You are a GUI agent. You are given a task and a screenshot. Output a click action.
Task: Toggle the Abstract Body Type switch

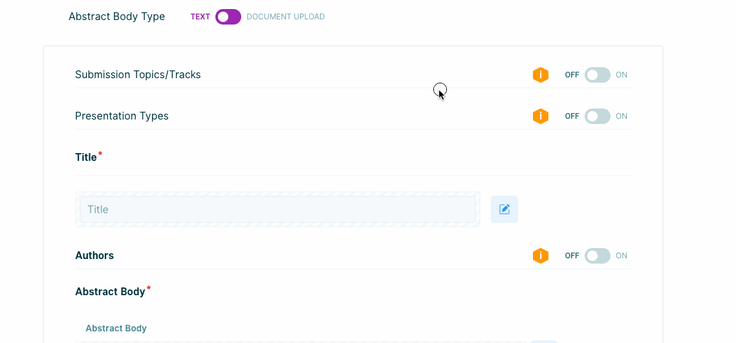click(x=228, y=17)
